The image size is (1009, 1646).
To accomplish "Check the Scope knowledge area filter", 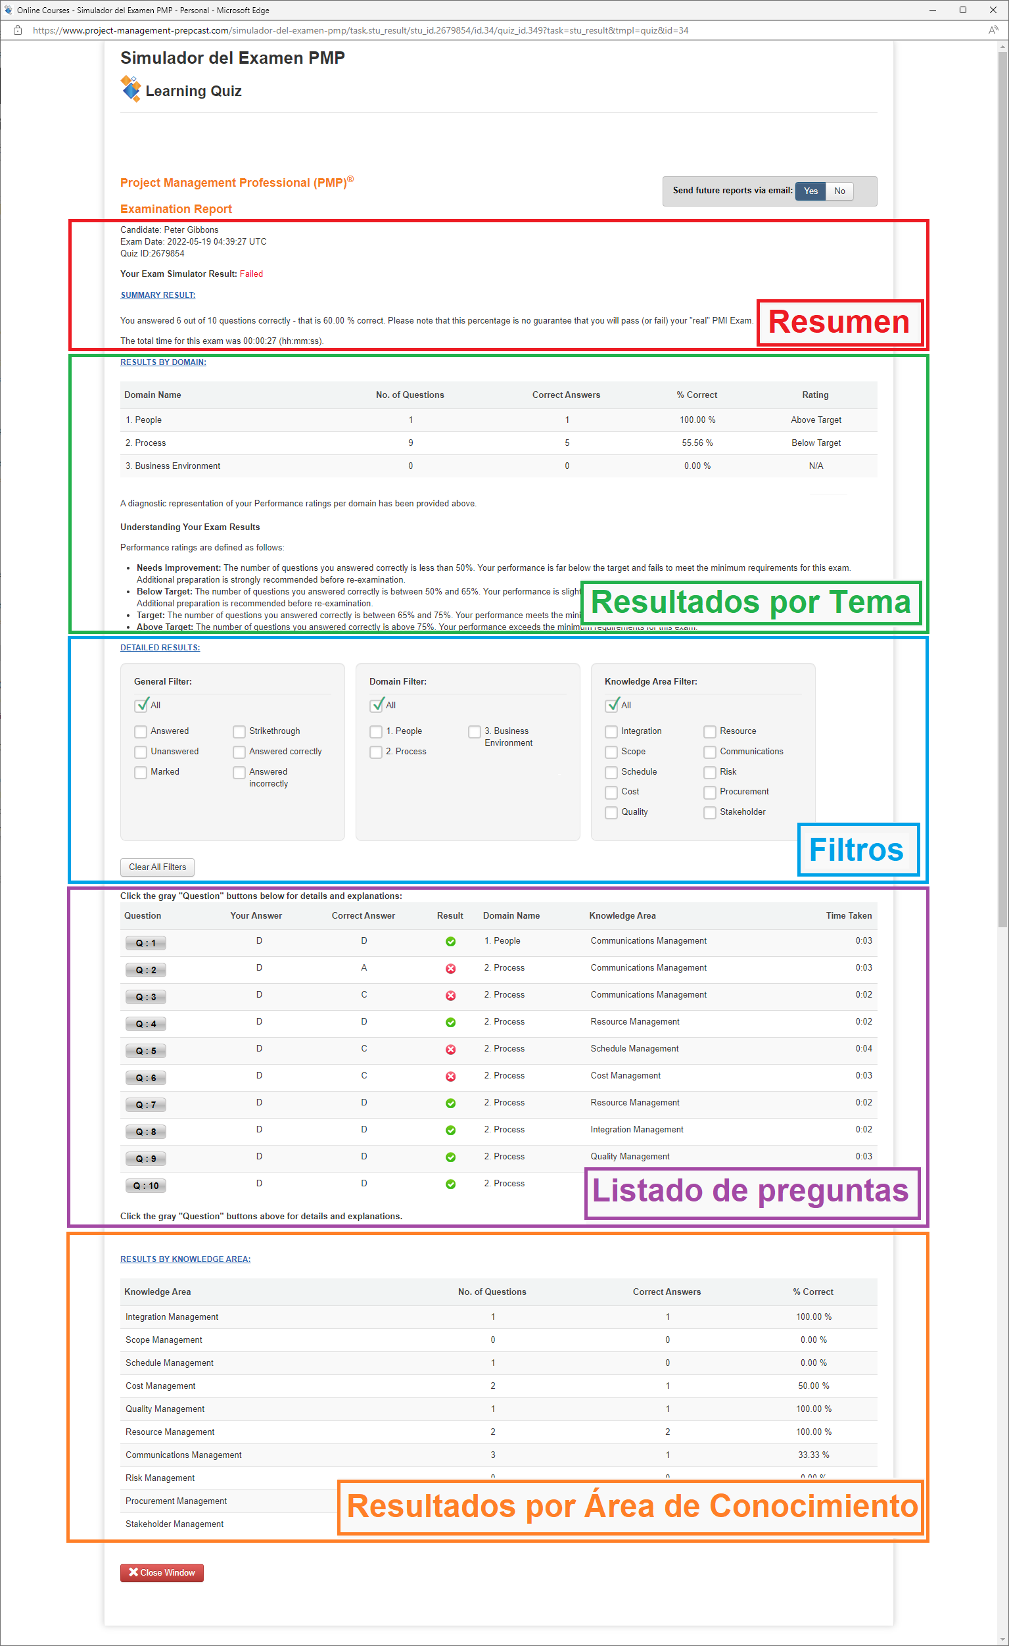I will (611, 752).
